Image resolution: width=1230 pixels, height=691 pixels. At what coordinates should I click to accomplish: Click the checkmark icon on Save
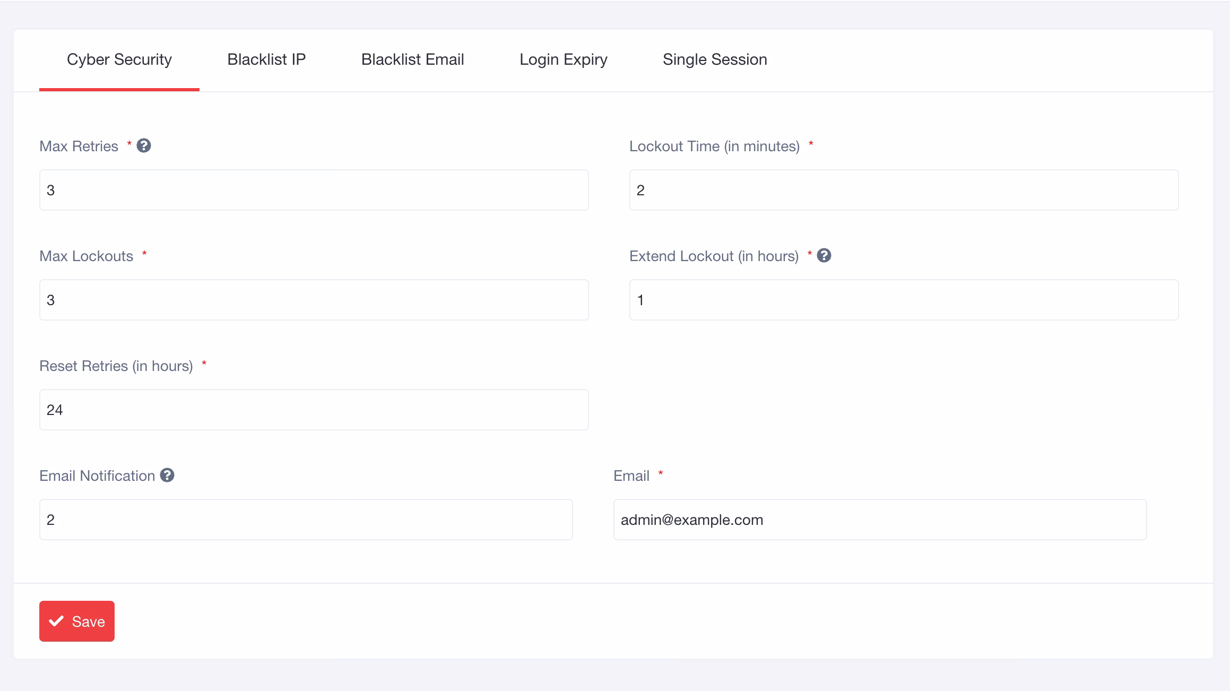tap(56, 621)
